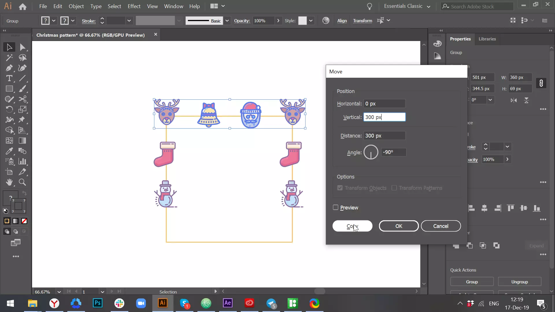Click the Recolor Artwork icon

click(326, 21)
